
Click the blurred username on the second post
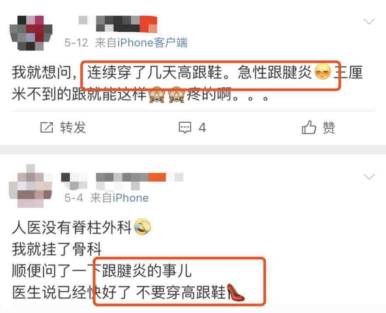pyautogui.click(x=122, y=181)
